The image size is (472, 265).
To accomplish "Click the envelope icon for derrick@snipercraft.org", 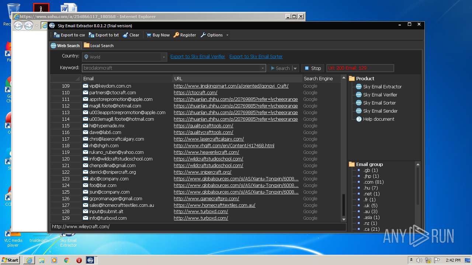I will (x=86, y=172).
